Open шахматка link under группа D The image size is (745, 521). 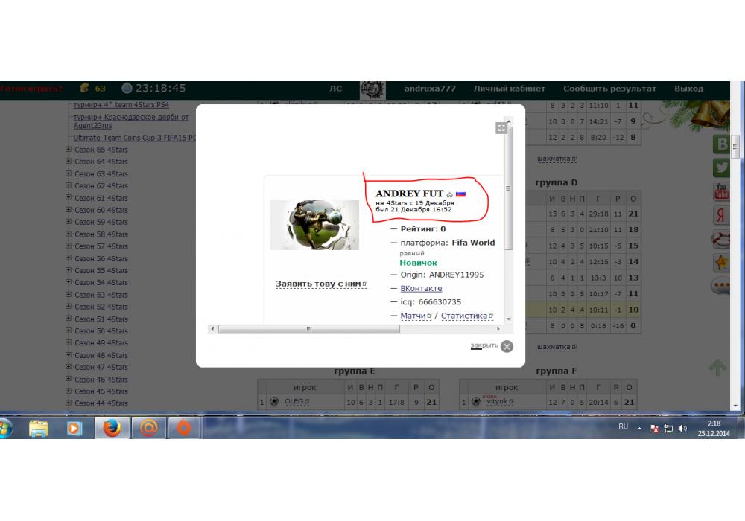[x=557, y=347]
